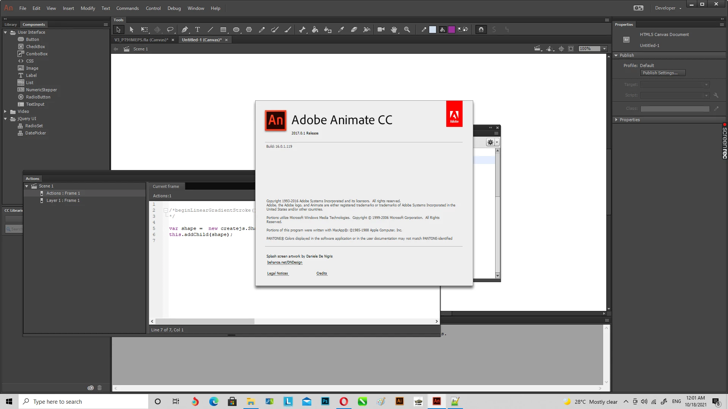Select the Zoom magnifier tool
The width and height of the screenshot is (728, 409).
[x=407, y=30]
